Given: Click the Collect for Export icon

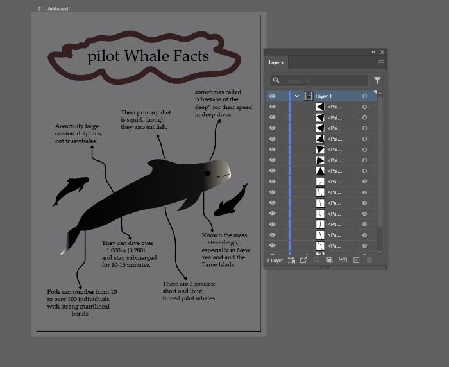Looking at the screenshot, I should tap(291, 260).
